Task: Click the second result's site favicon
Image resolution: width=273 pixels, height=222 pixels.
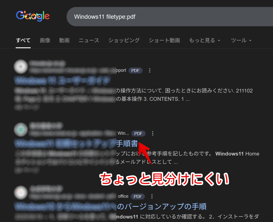Action: coord(21,130)
